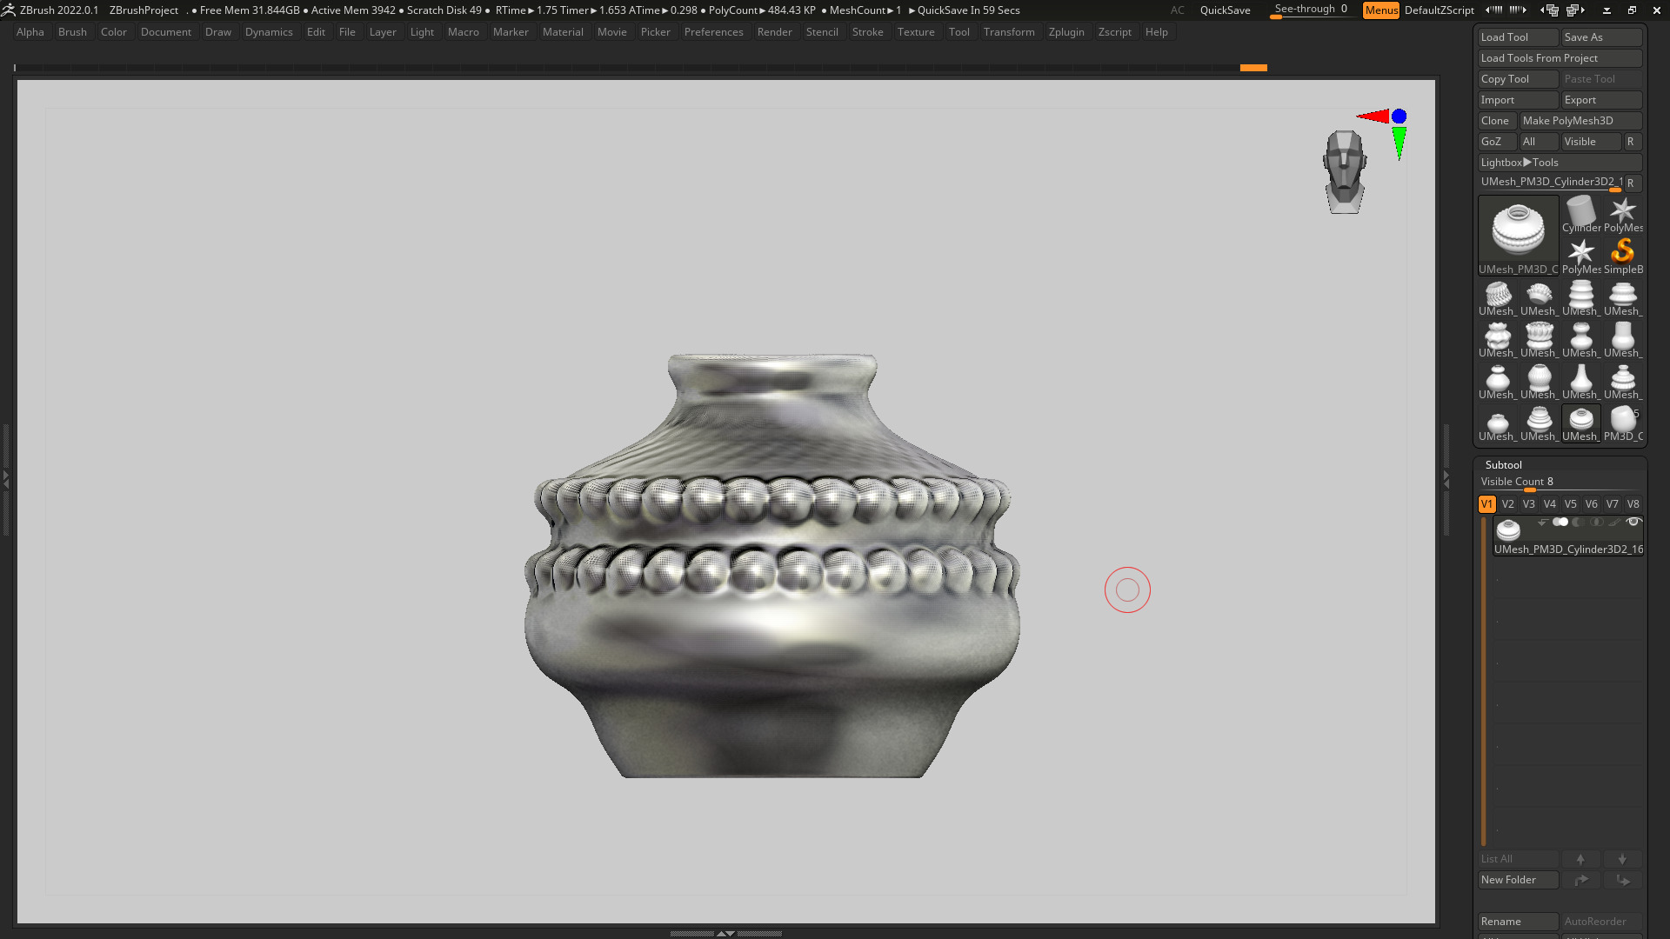Image resolution: width=1670 pixels, height=939 pixels.
Task: Click the camera head orientation gizmo
Action: (1345, 171)
